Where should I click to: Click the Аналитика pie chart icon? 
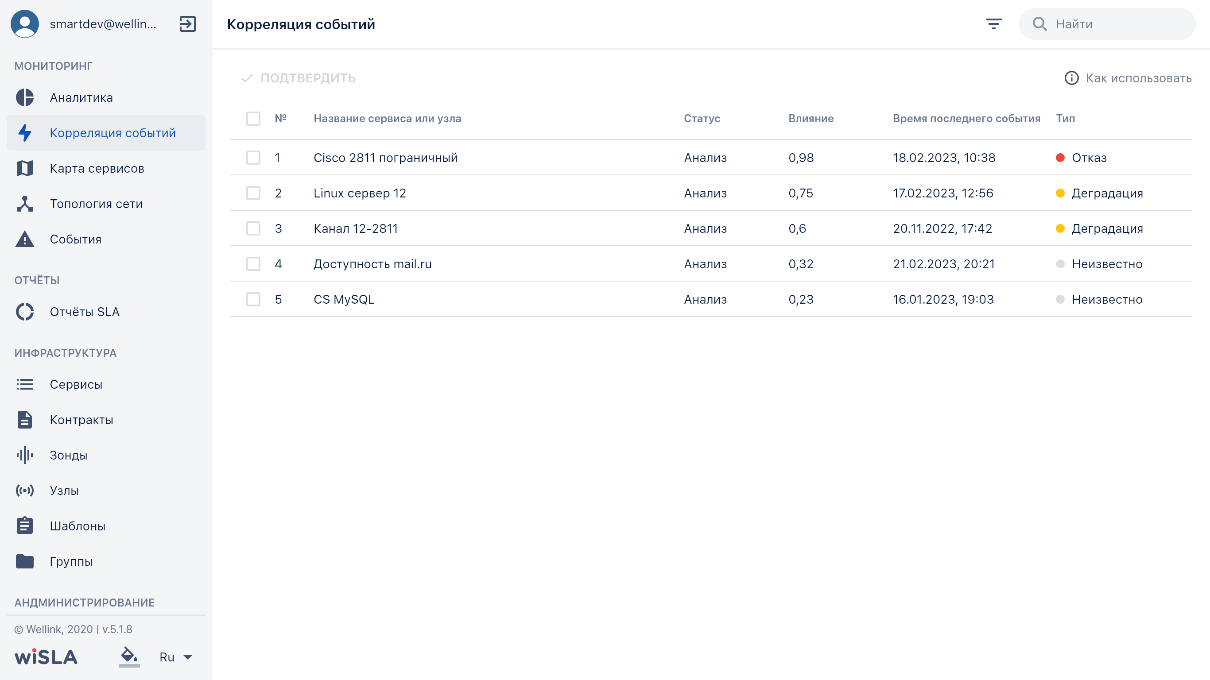pos(25,98)
